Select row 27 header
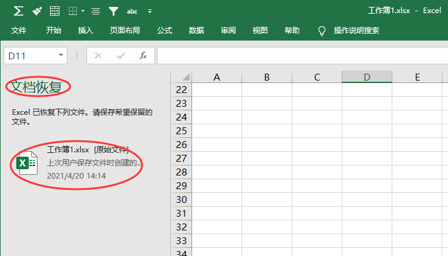Screen dimensions: 448x256 point(181,158)
